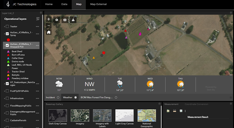The height and width of the screenshot is (128, 234).
Task: Zoom out of the map
Action: point(49,25)
